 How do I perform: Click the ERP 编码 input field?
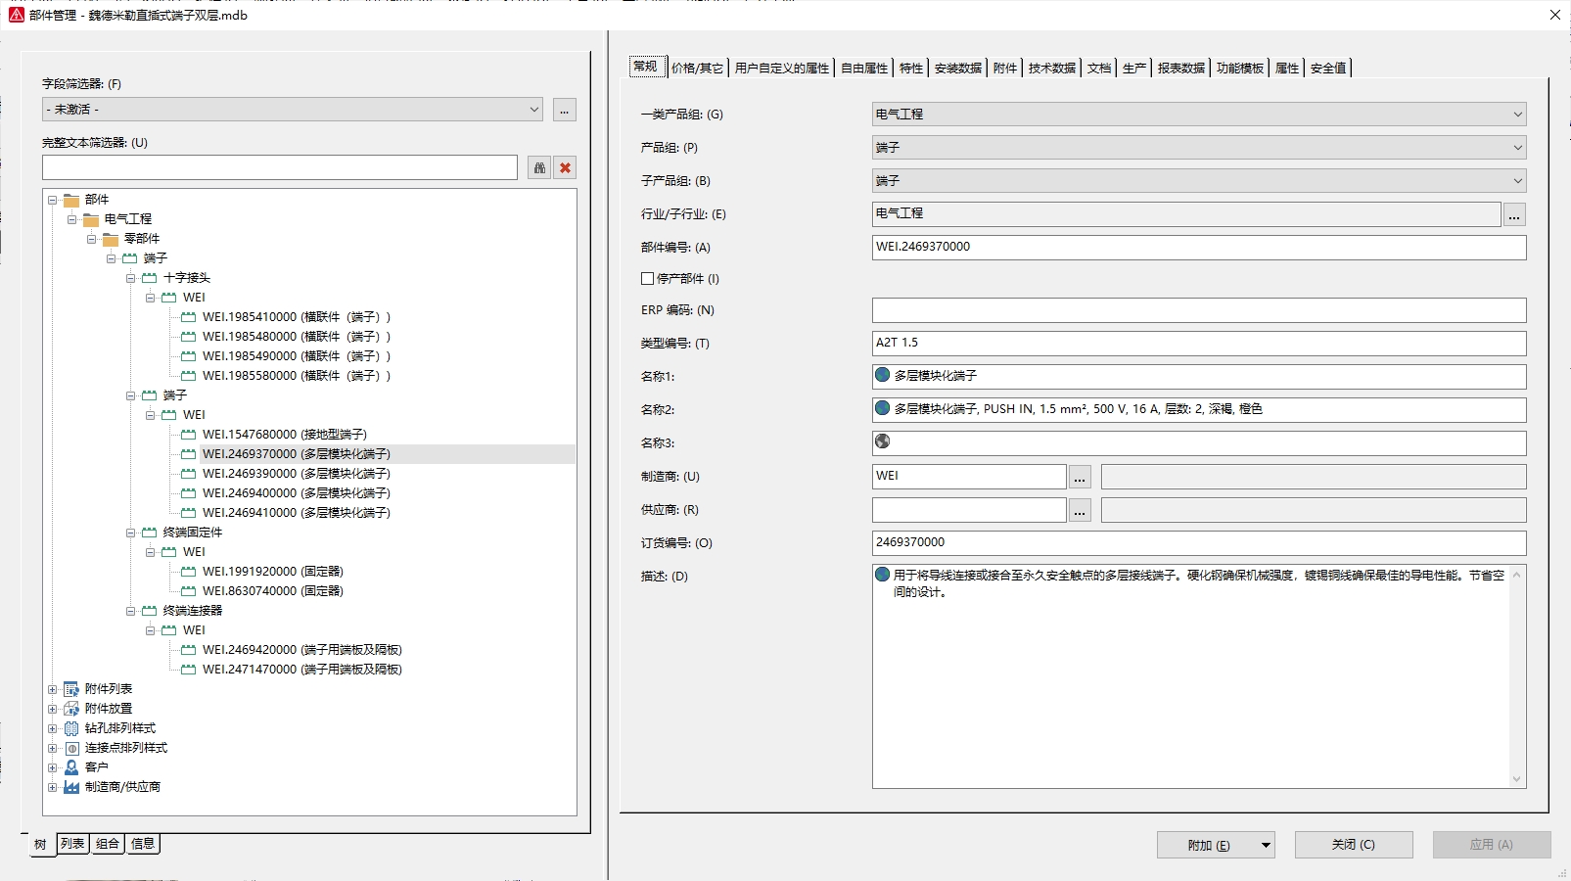click(x=1198, y=310)
